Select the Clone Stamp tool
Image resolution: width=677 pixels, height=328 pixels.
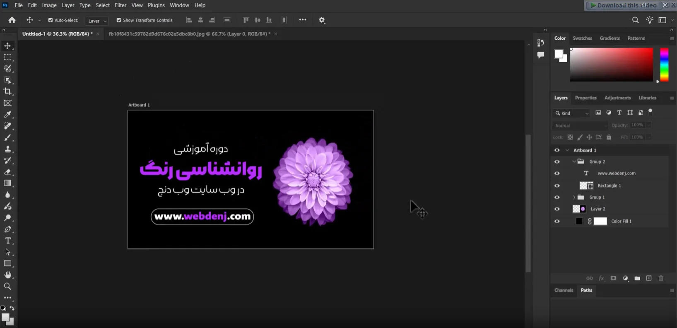tap(7, 149)
